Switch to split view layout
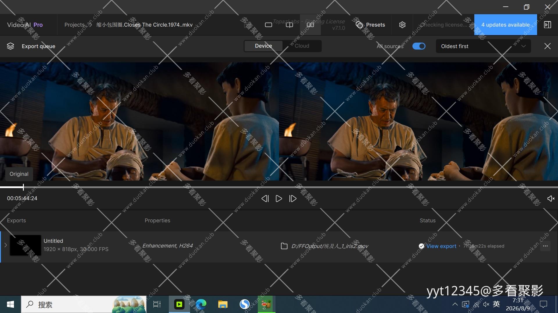 [289, 25]
